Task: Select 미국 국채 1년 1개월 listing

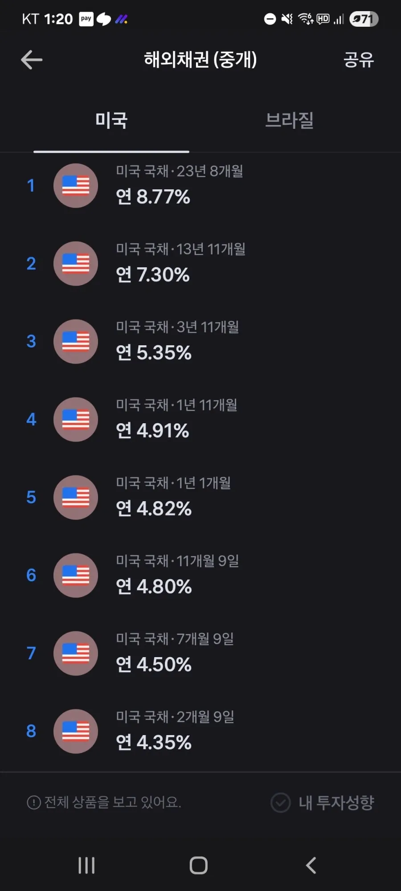Action: [x=200, y=498]
